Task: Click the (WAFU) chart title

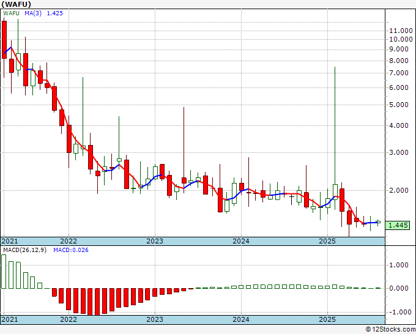Action: click(x=17, y=4)
